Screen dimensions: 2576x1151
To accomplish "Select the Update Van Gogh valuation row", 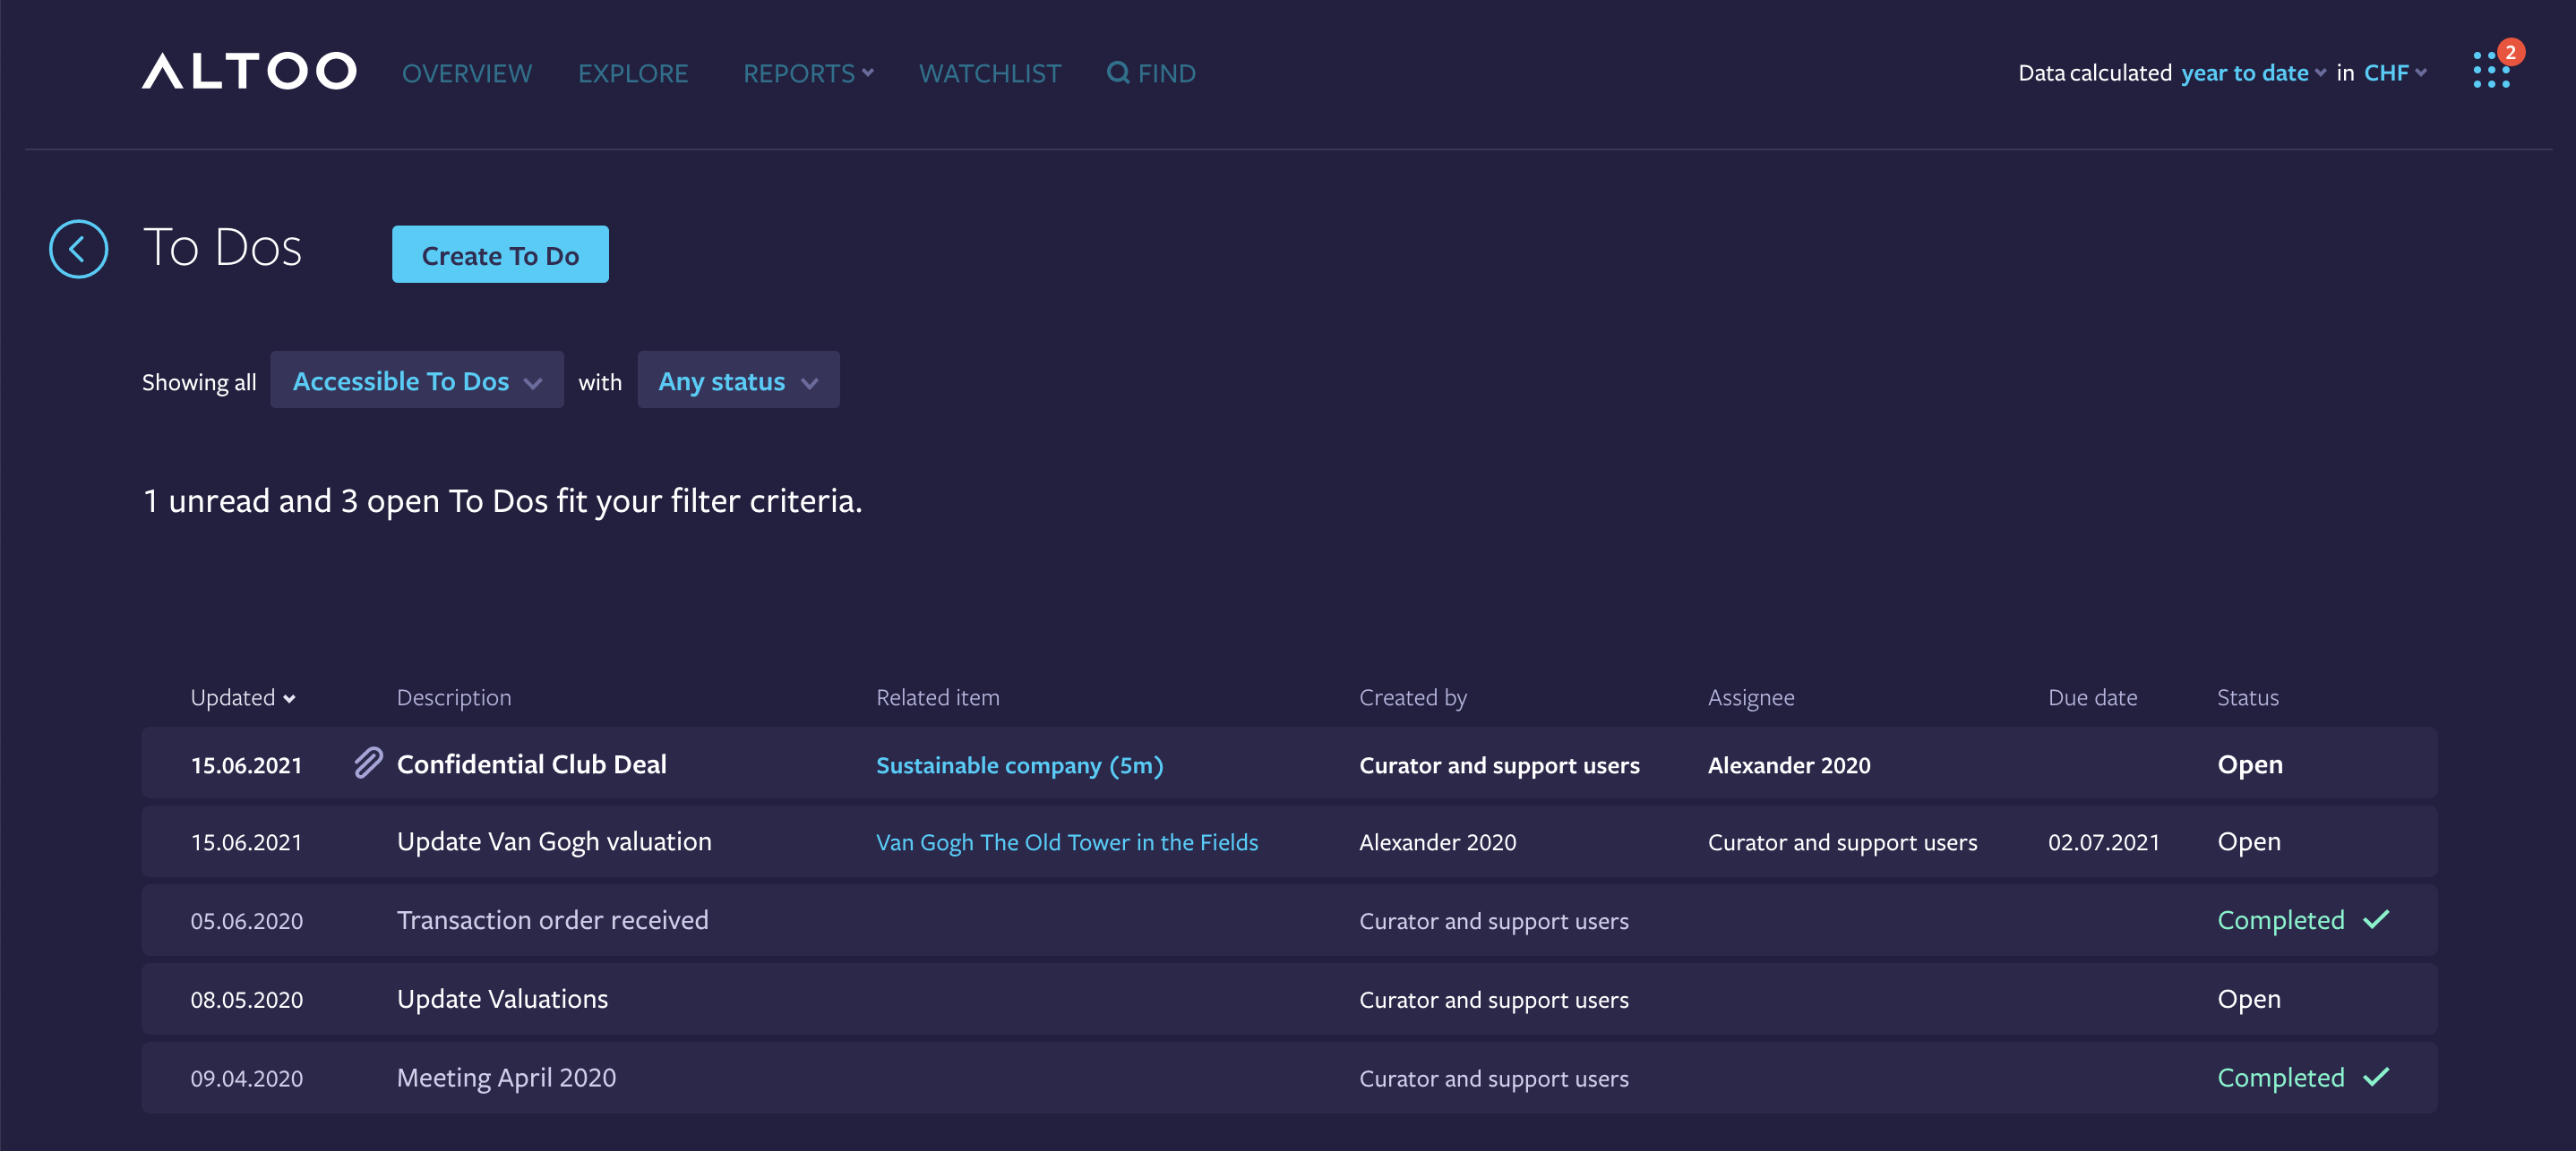I will coord(553,841).
